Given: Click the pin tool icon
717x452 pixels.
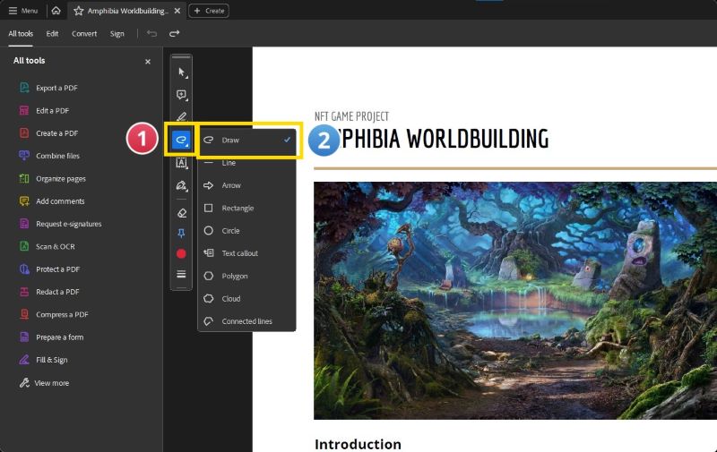Looking at the screenshot, I should tap(182, 234).
